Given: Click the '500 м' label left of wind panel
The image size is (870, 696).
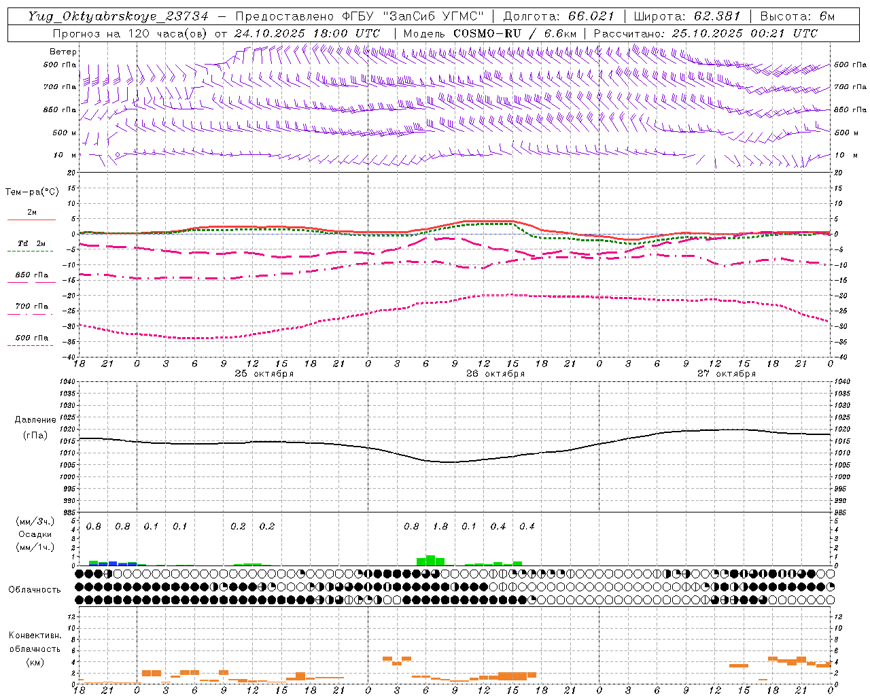Looking at the screenshot, I should coord(64,133).
